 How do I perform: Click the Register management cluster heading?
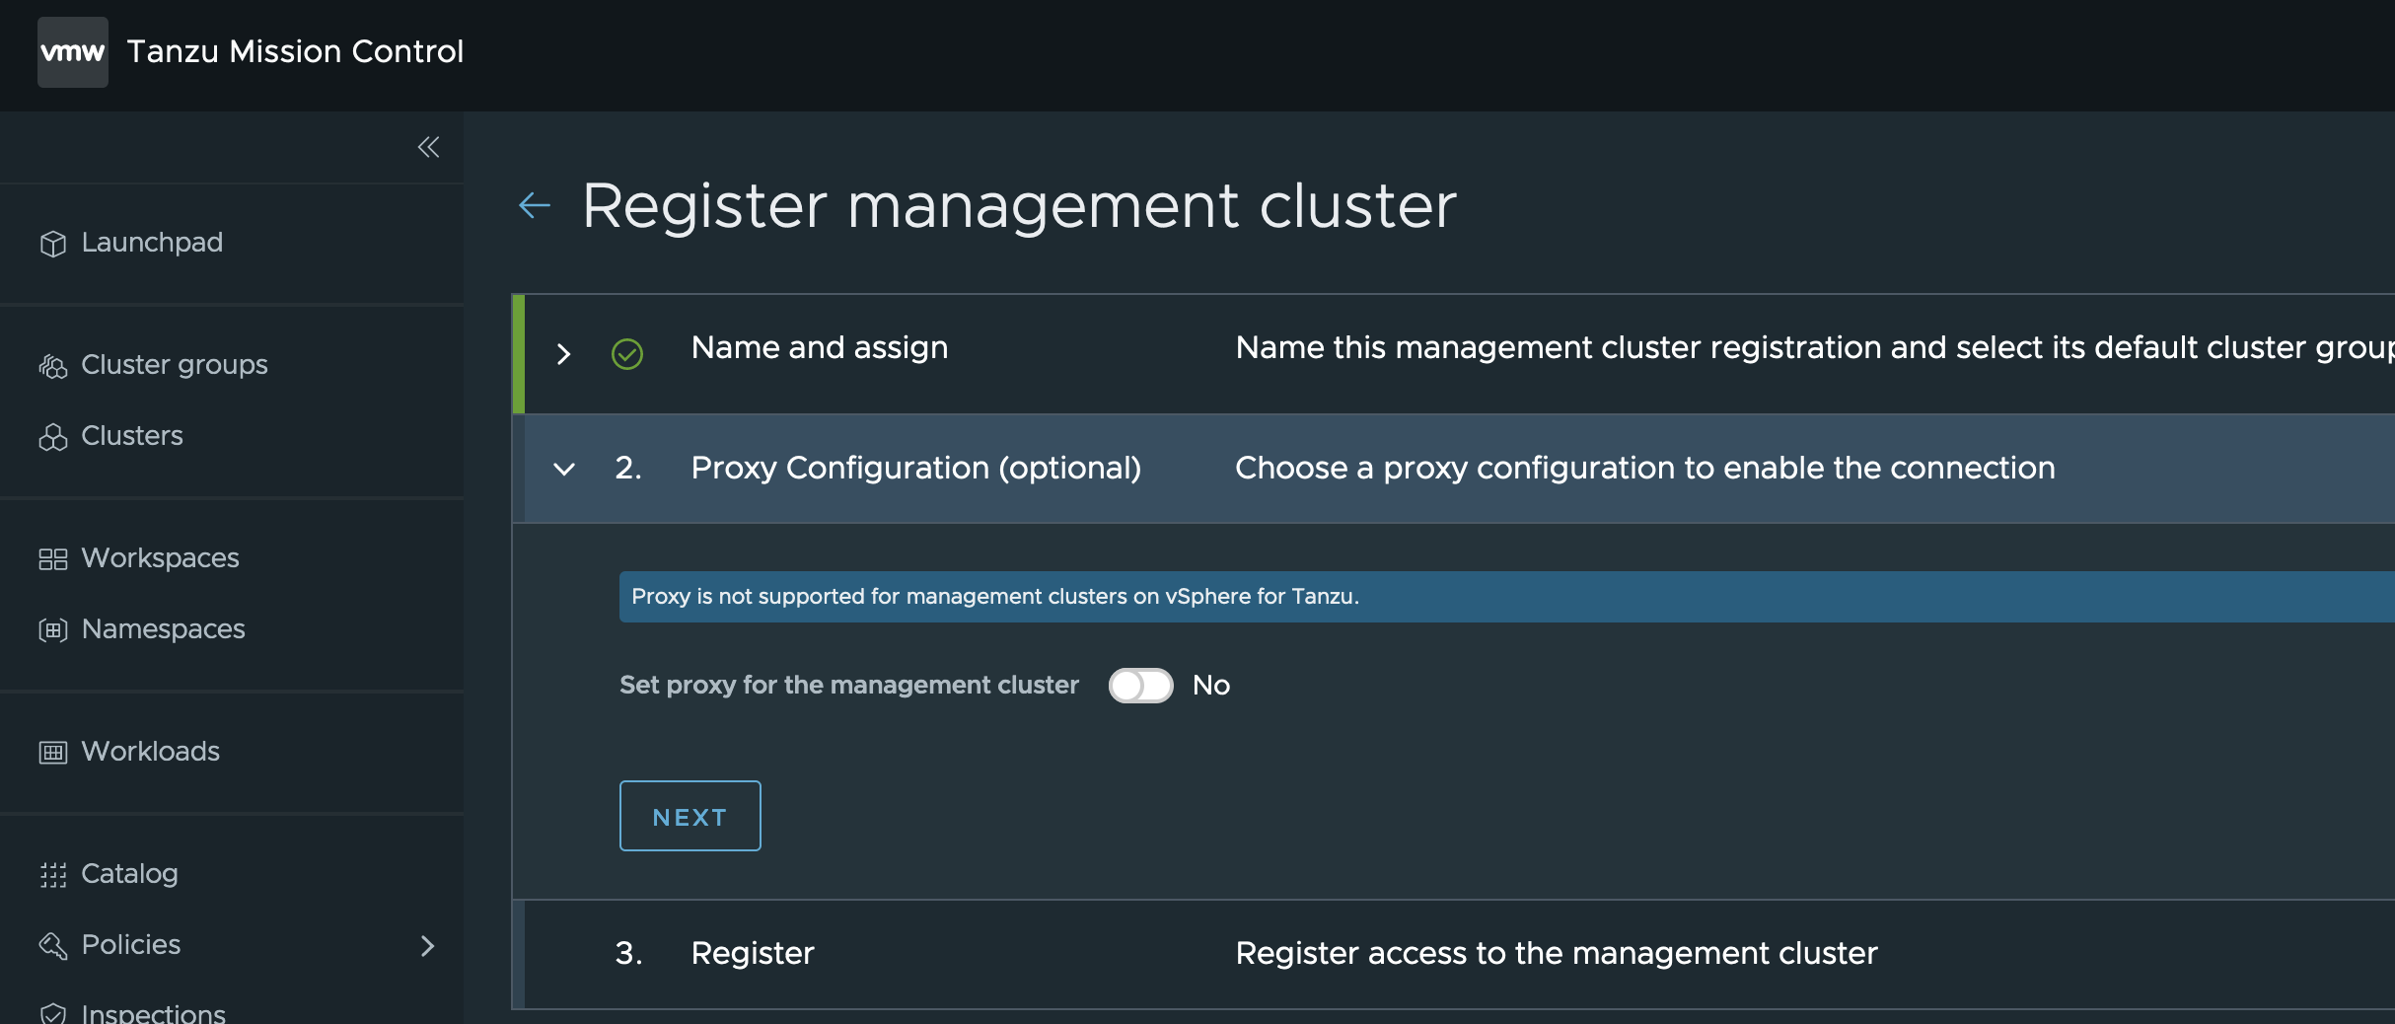coord(1019,206)
